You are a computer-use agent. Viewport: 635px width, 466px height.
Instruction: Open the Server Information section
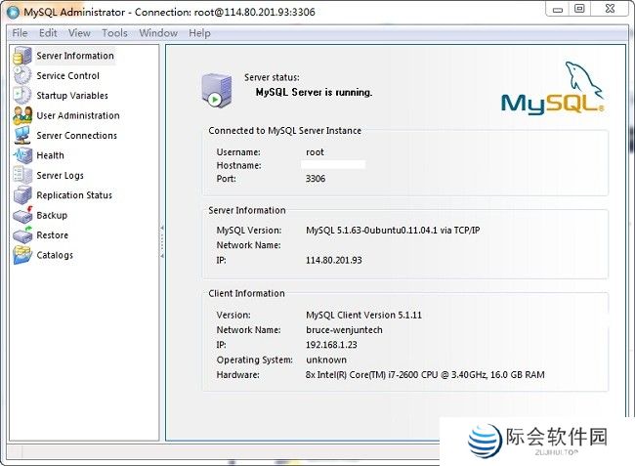[75, 56]
